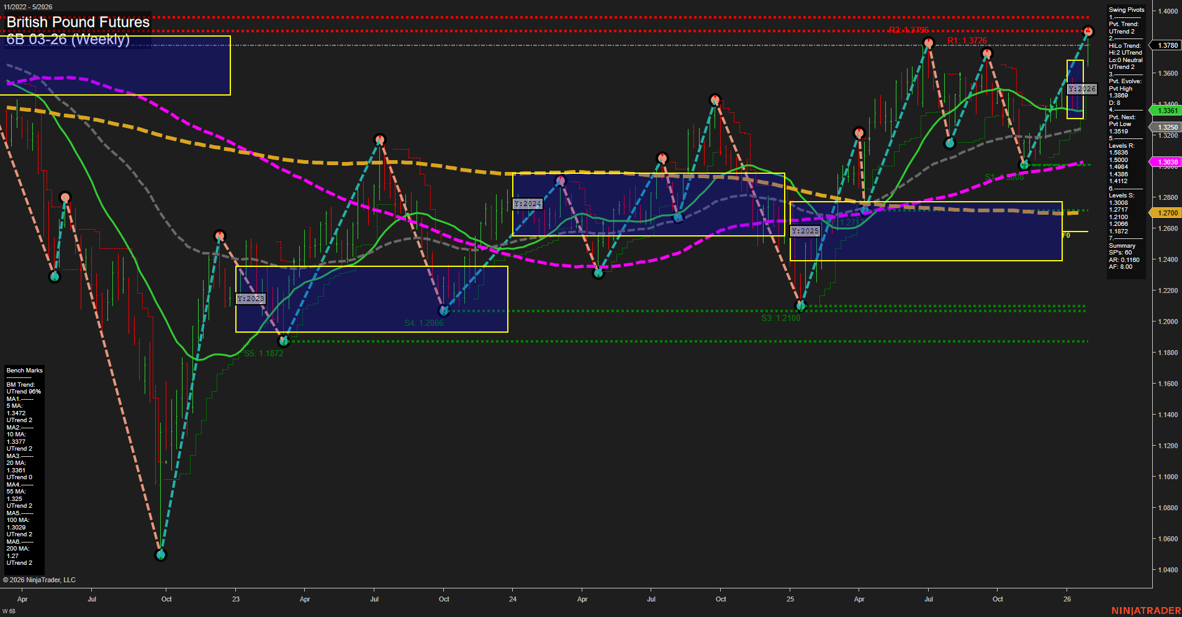
Task: Click the red pivot dot at the R1: 1.3726 peak
Action: point(928,42)
